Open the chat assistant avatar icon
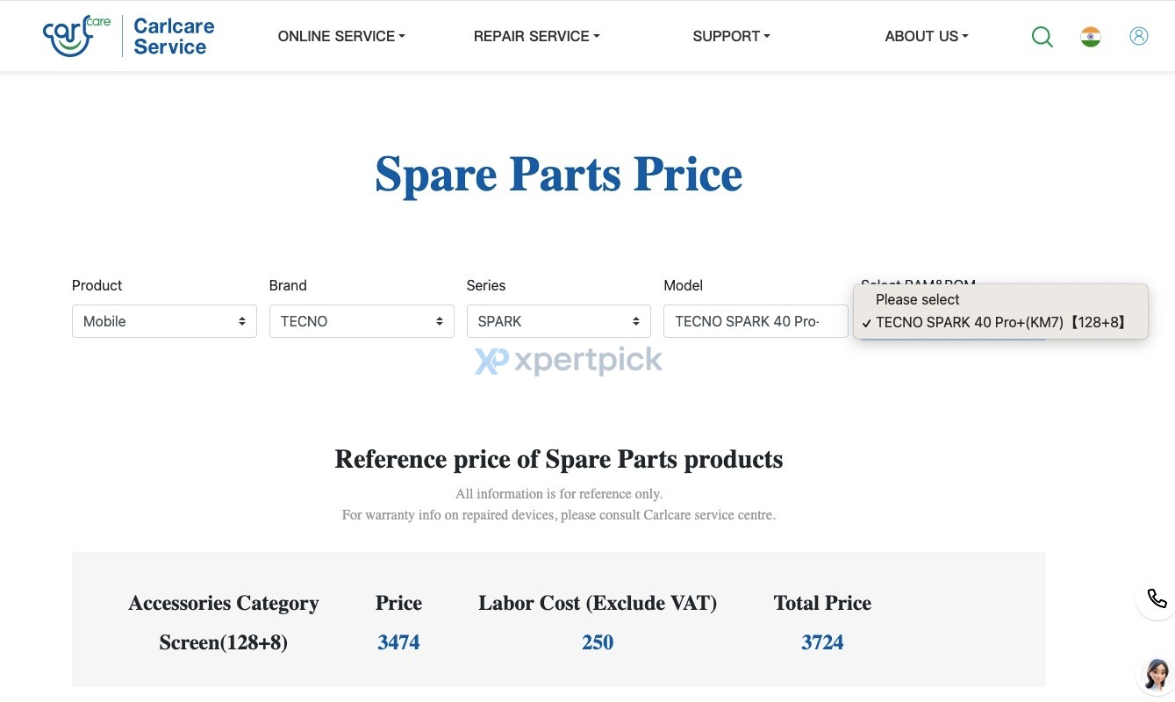This screenshot has height=702, width=1175. point(1157,673)
